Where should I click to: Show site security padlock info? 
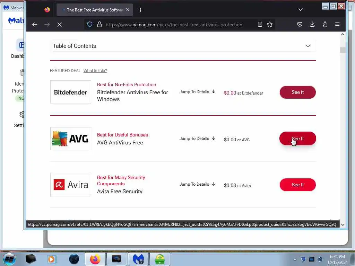[99, 24]
